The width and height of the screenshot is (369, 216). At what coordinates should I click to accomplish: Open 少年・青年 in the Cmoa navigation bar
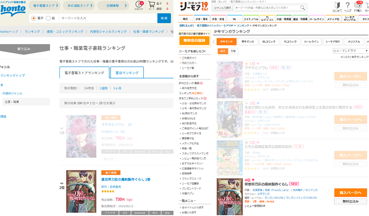tap(202, 19)
